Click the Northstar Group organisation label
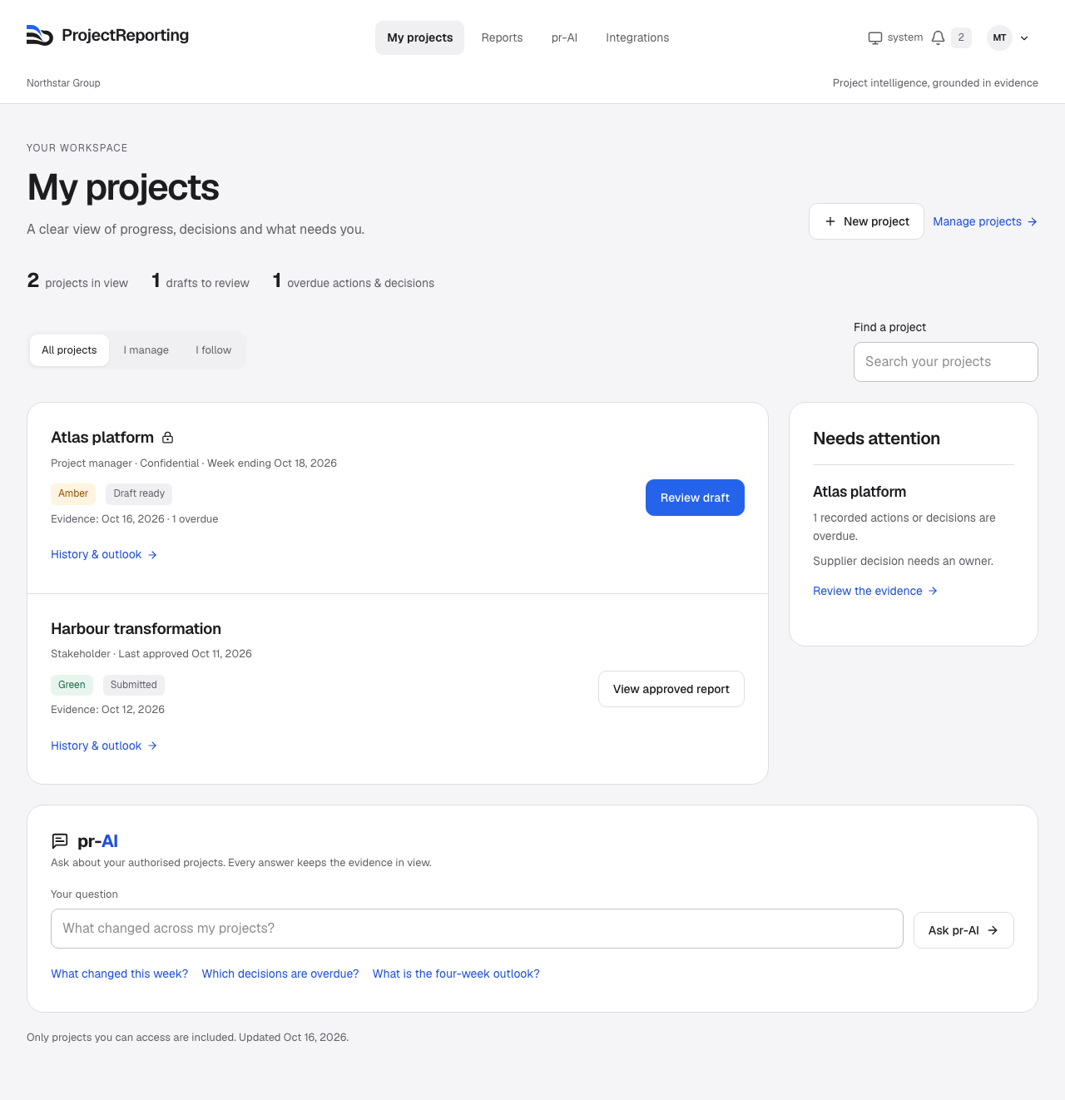Screen dimensions: 1065x1100 [x=63, y=83]
